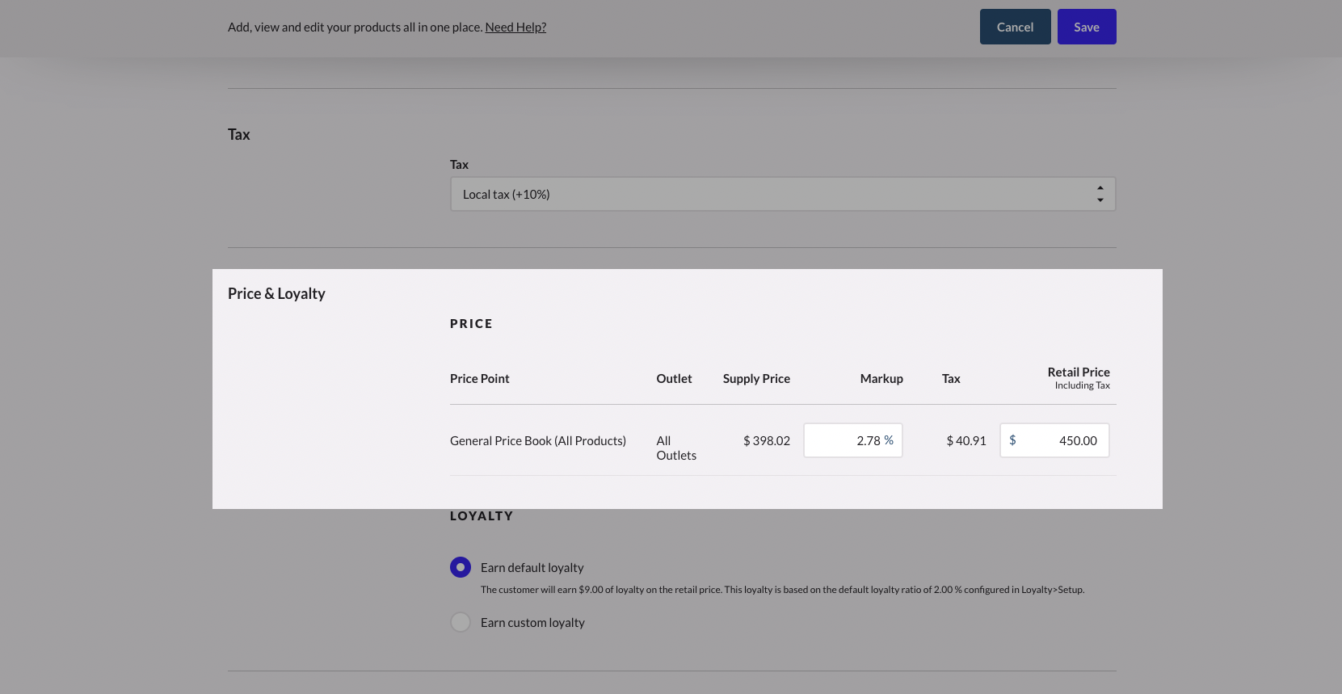Click the up/down arrows on Tax select

1100,194
